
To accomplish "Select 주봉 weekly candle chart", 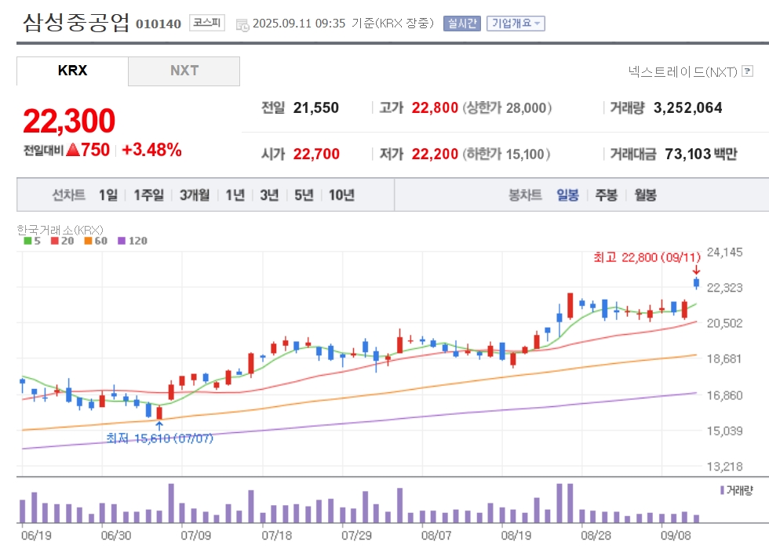I will click(x=606, y=195).
